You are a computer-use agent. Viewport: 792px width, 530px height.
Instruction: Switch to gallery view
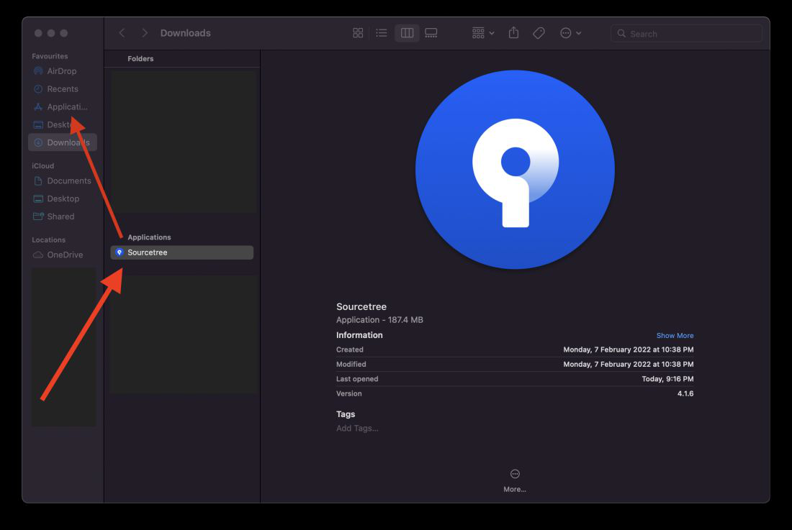(431, 33)
